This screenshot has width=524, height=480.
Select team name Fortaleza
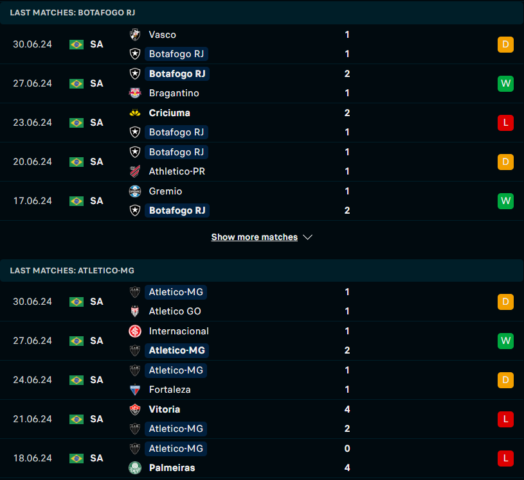[170, 390]
